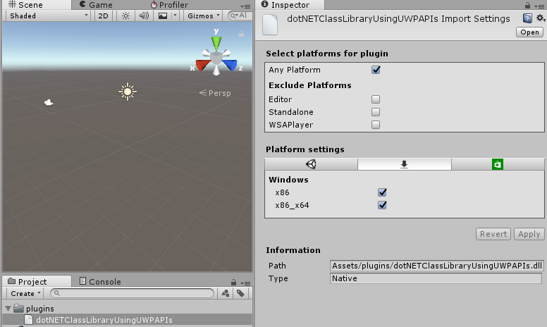Lock scene gizmo rotation
The image size is (547, 327).
(241, 34)
